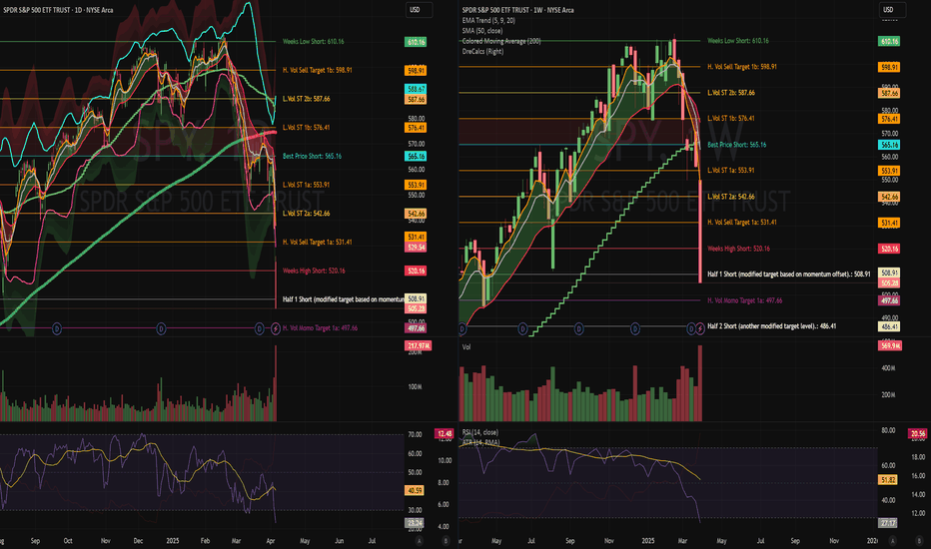Viewport: 931px width, 549px height.
Task: Open the lightning event marker on weekly chart
Action: click(700, 328)
